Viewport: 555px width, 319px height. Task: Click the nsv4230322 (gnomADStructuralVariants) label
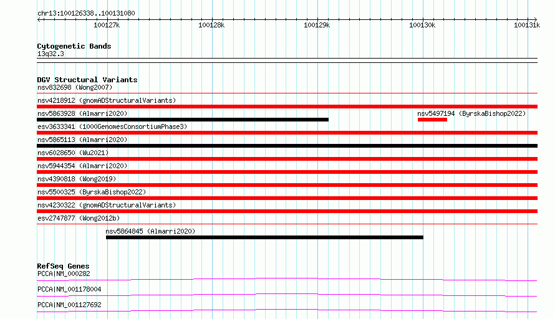pyautogui.click(x=107, y=205)
